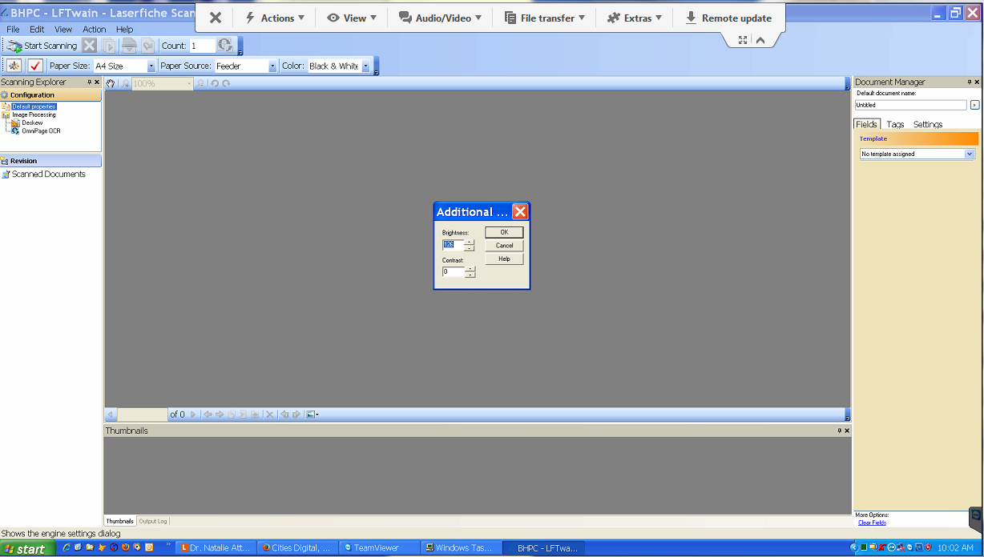Open the Action menu
Viewport: 984px width, 557px height.
[x=94, y=30]
